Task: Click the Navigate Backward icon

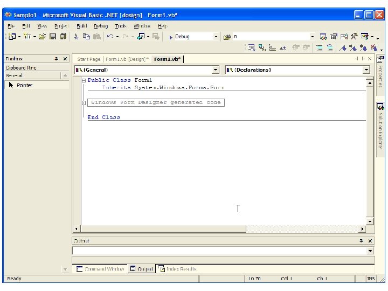Action: click(141, 37)
